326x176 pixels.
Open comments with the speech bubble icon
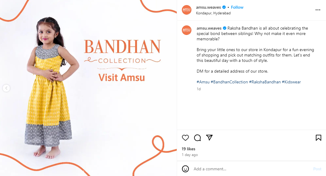click(x=197, y=138)
